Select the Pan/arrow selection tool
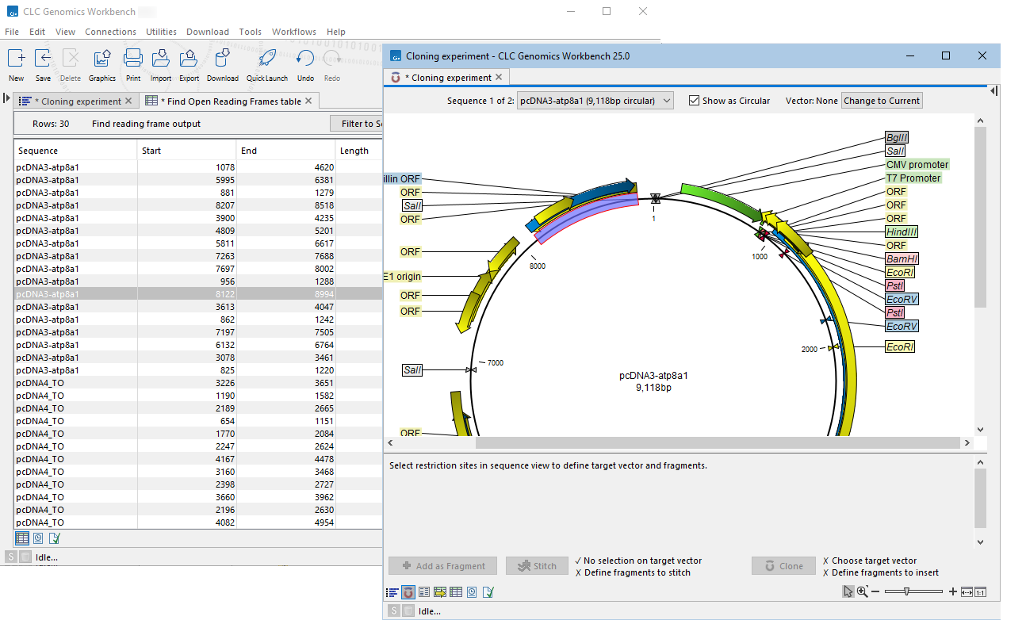 pyautogui.click(x=847, y=591)
